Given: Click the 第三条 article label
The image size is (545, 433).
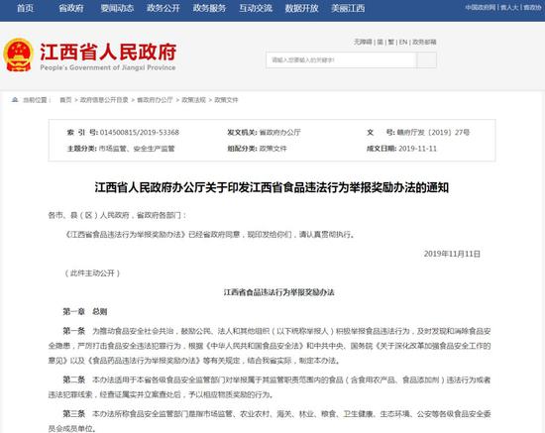Looking at the screenshot, I should pyautogui.click(x=73, y=414).
